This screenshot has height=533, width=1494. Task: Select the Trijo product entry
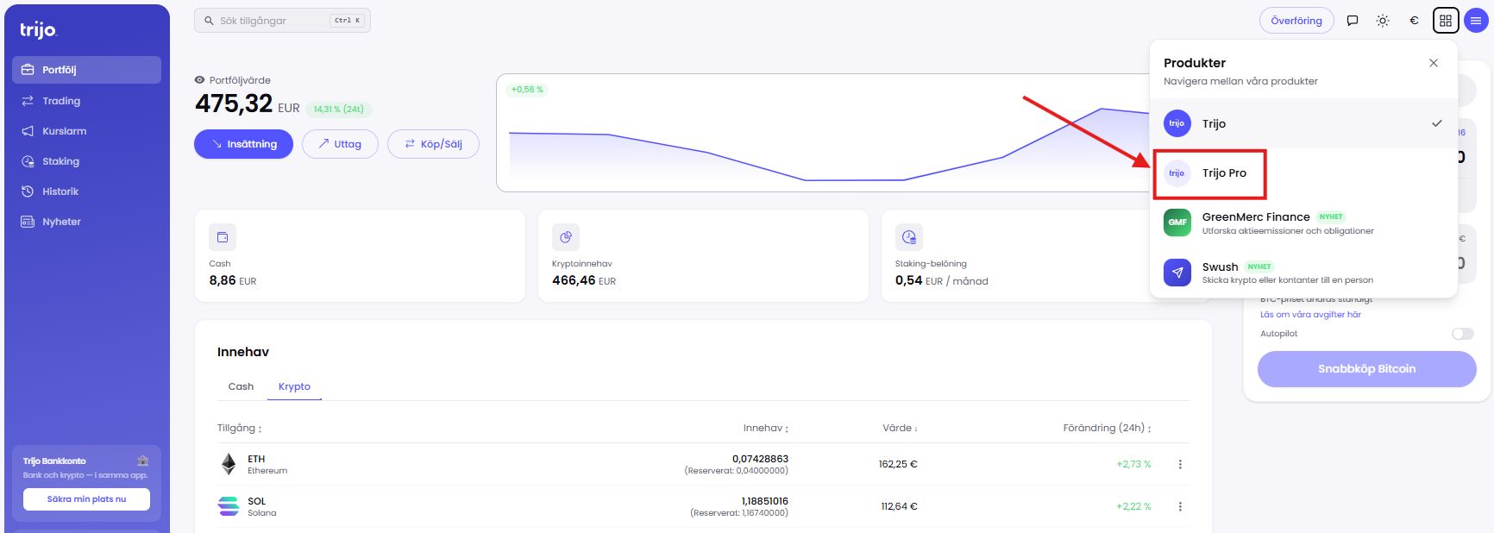point(1303,123)
